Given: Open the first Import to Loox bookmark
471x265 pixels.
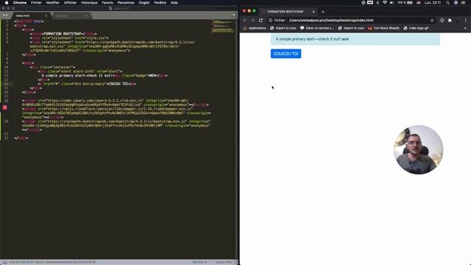Looking at the screenshot, I should (x=283, y=28).
